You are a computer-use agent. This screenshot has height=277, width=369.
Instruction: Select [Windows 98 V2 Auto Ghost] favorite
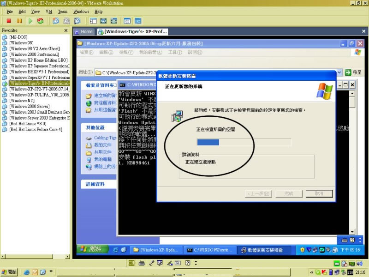click(x=34, y=48)
